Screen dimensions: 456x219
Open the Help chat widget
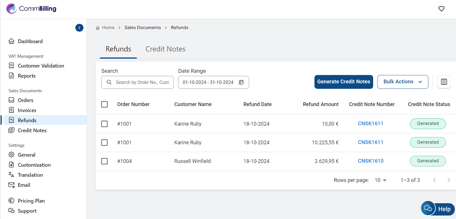coord(438,209)
